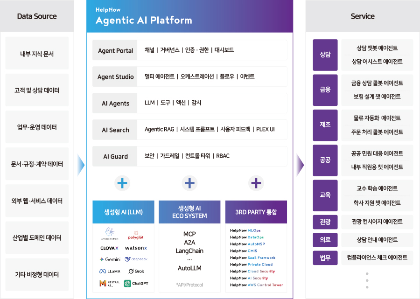This screenshot has width=420, height=299.
Task: Select the Agent Portal label
Action: 115,50
